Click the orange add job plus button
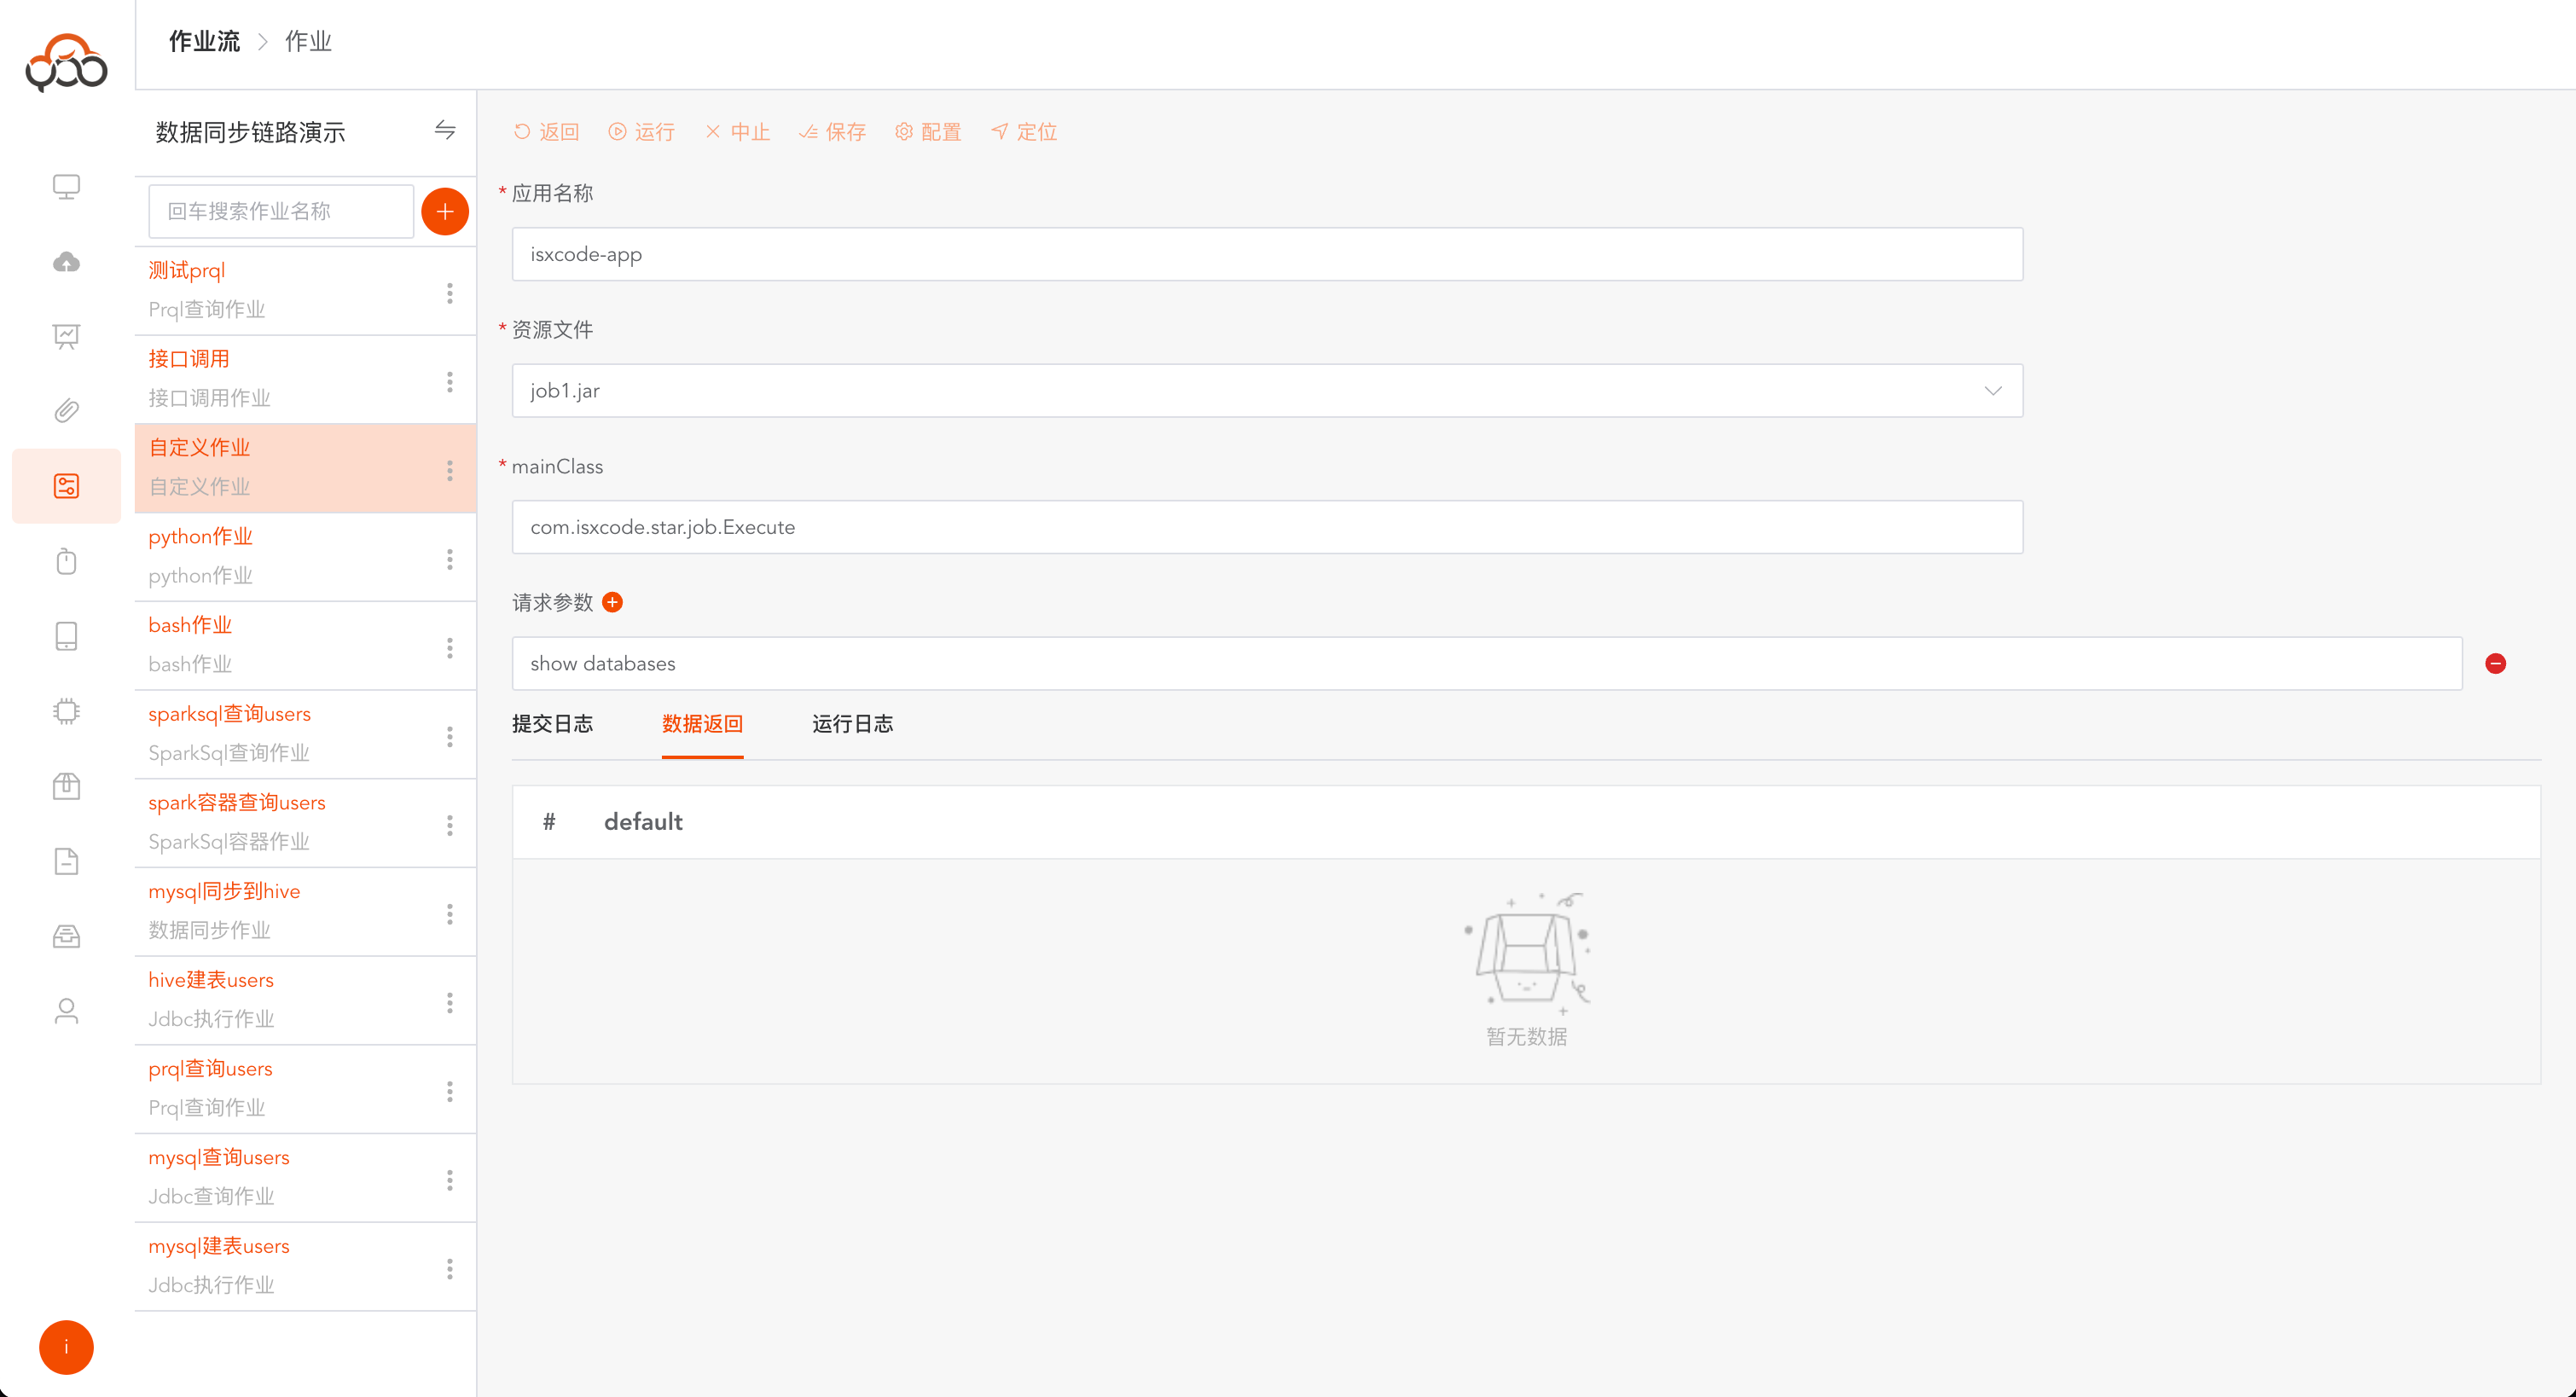 pyautogui.click(x=445, y=211)
